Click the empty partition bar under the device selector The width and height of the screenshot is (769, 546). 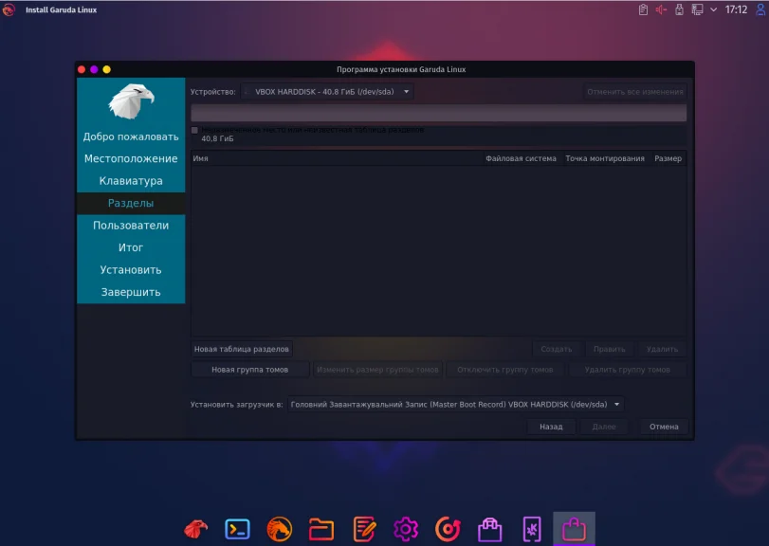(x=439, y=113)
